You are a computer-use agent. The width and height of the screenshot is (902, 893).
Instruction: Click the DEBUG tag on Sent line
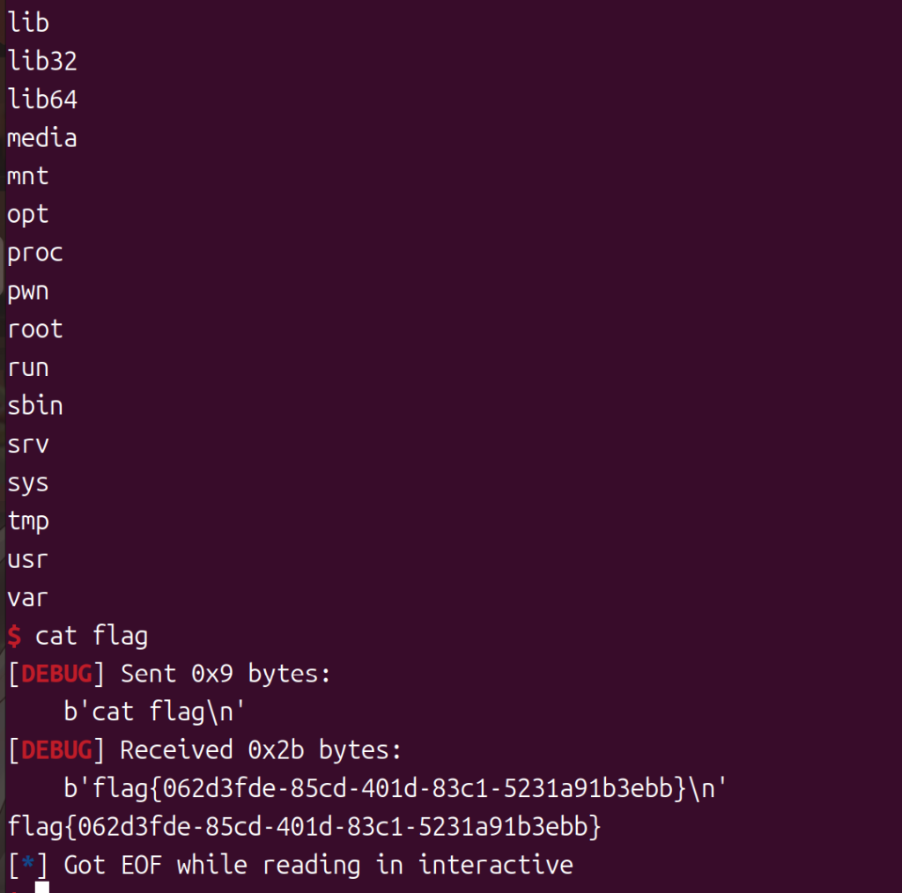56,675
